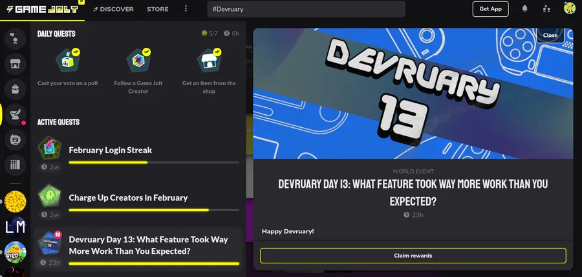This screenshot has width=582, height=277.
Task: Click the Devruary Day 13 quest badge icon
Action: tap(49, 243)
